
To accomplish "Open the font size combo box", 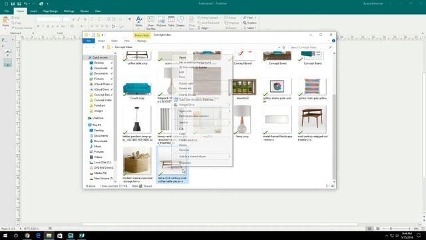I will coord(67,19).
